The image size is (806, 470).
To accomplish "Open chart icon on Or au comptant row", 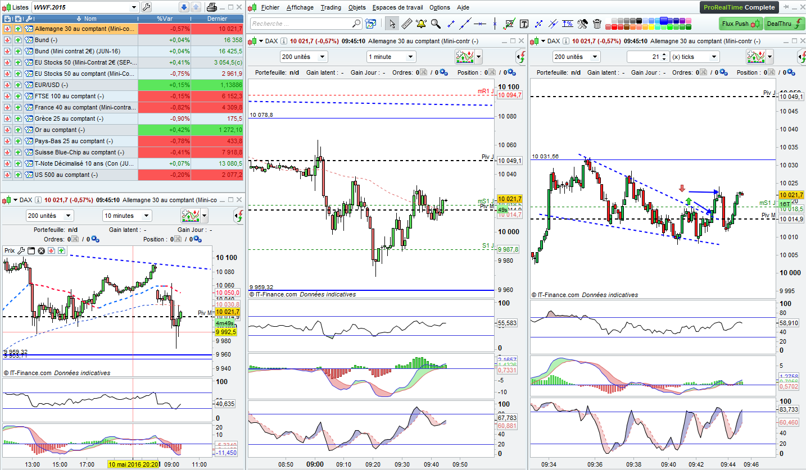I will (x=29, y=130).
